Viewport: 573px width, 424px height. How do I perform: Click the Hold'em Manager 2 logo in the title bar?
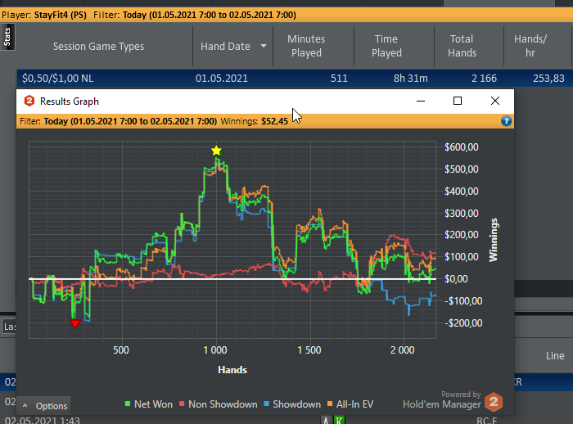(x=29, y=101)
